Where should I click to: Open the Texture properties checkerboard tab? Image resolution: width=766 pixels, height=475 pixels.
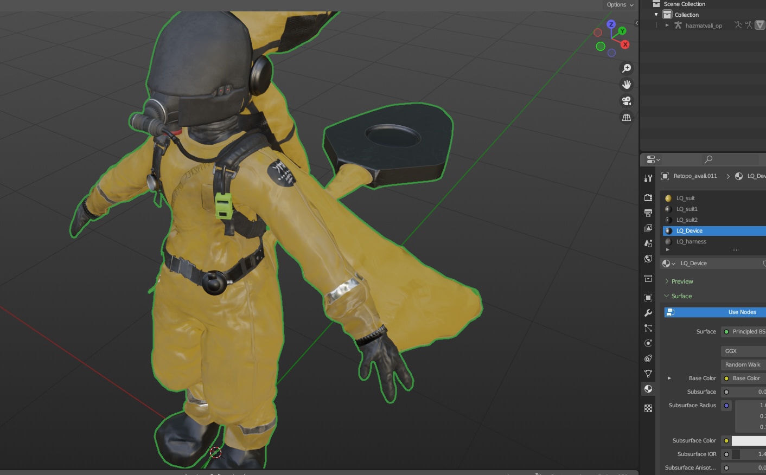(x=648, y=408)
